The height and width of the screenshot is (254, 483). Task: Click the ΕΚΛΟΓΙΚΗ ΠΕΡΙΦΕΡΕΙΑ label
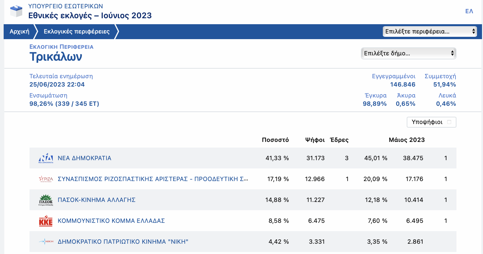pos(61,47)
